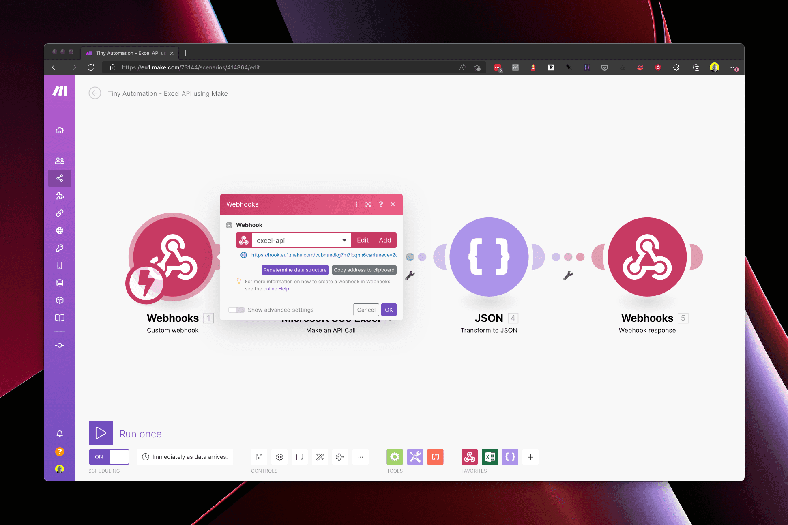Image resolution: width=788 pixels, height=525 pixels.
Task: Add a favorite with plus icon
Action: pos(530,457)
